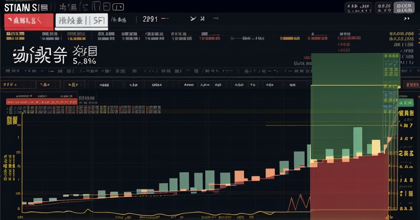
Task: Select the Otha column header tab
Action: point(157,85)
